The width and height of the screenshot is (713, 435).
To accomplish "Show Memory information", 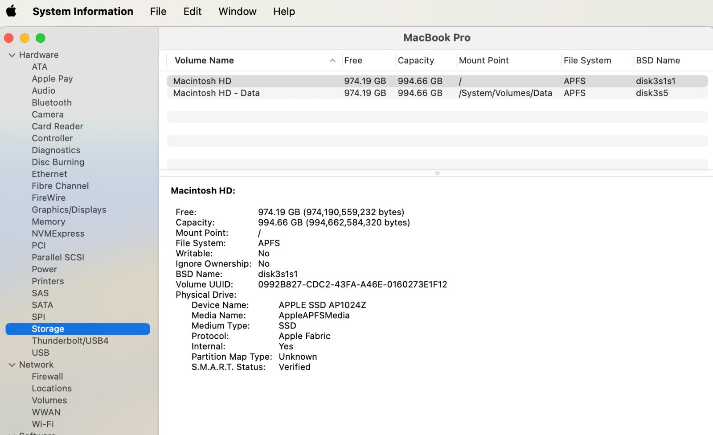I will pos(48,222).
